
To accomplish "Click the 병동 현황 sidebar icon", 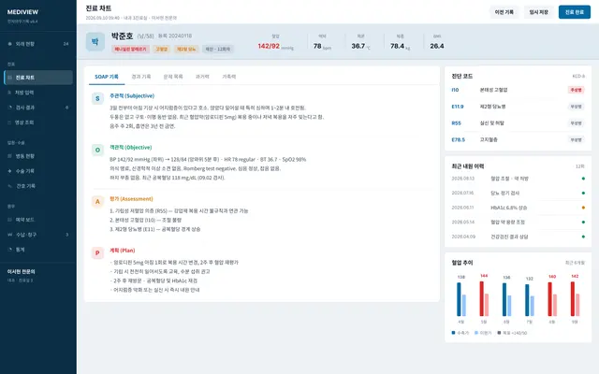I will pyautogui.click(x=10, y=156).
